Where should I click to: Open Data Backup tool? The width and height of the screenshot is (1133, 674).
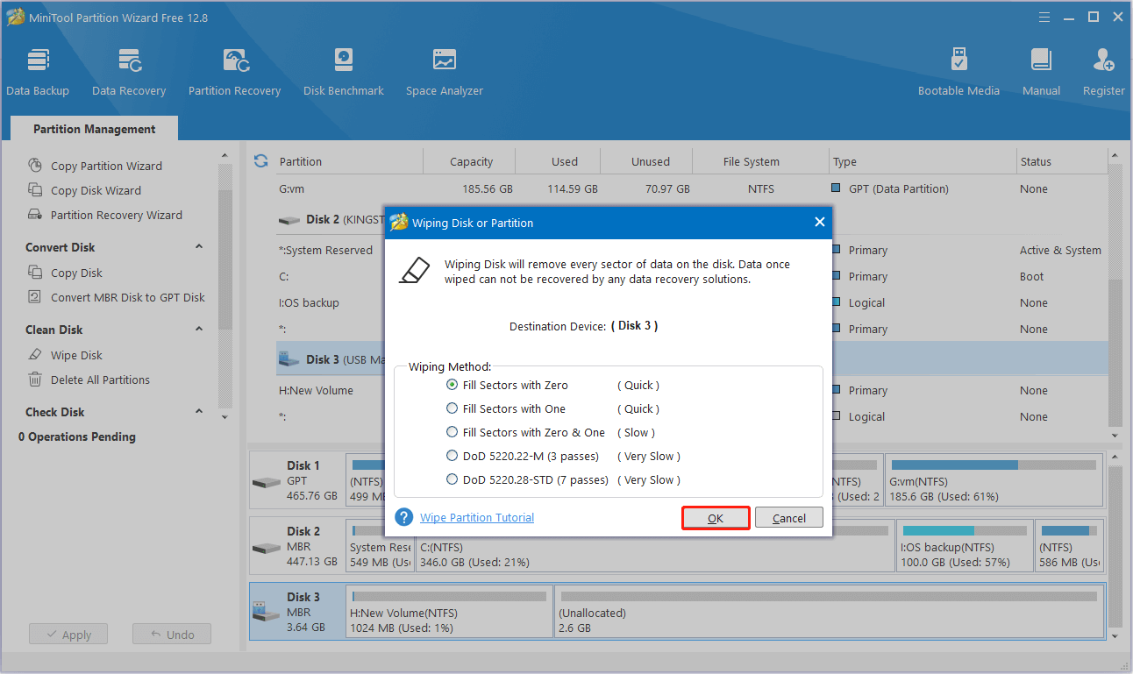pyautogui.click(x=38, y=72)
